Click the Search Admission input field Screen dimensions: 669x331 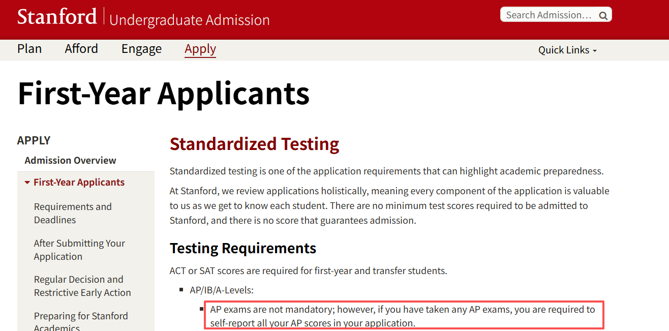point(548,15)
